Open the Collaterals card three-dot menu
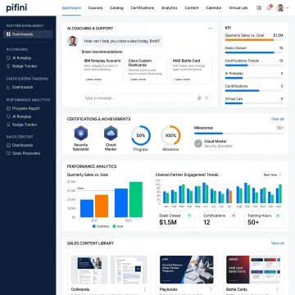Image resolution: width=295 pixels, height=295 pixels. [x=144, y=289]
